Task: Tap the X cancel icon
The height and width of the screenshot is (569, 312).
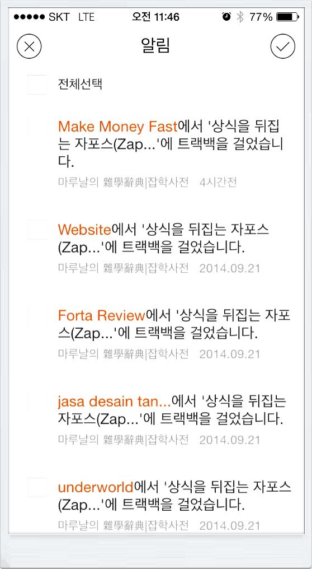Action: tap(29, 46)
